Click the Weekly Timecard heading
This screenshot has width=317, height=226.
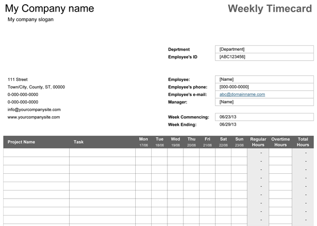(x=269, y=9)
